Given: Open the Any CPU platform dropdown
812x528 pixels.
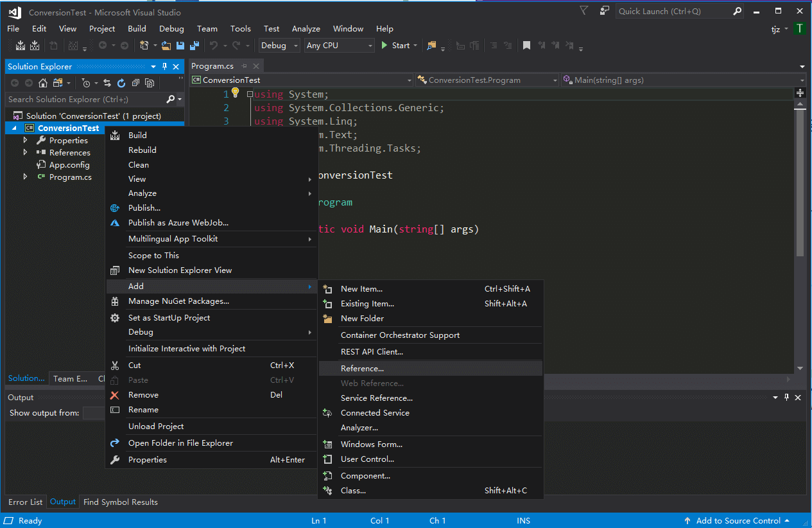Looking at the screenshot, I should tap(339, 46).
